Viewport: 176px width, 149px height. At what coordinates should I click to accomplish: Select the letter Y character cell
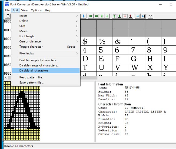click(x=169, y=67)
